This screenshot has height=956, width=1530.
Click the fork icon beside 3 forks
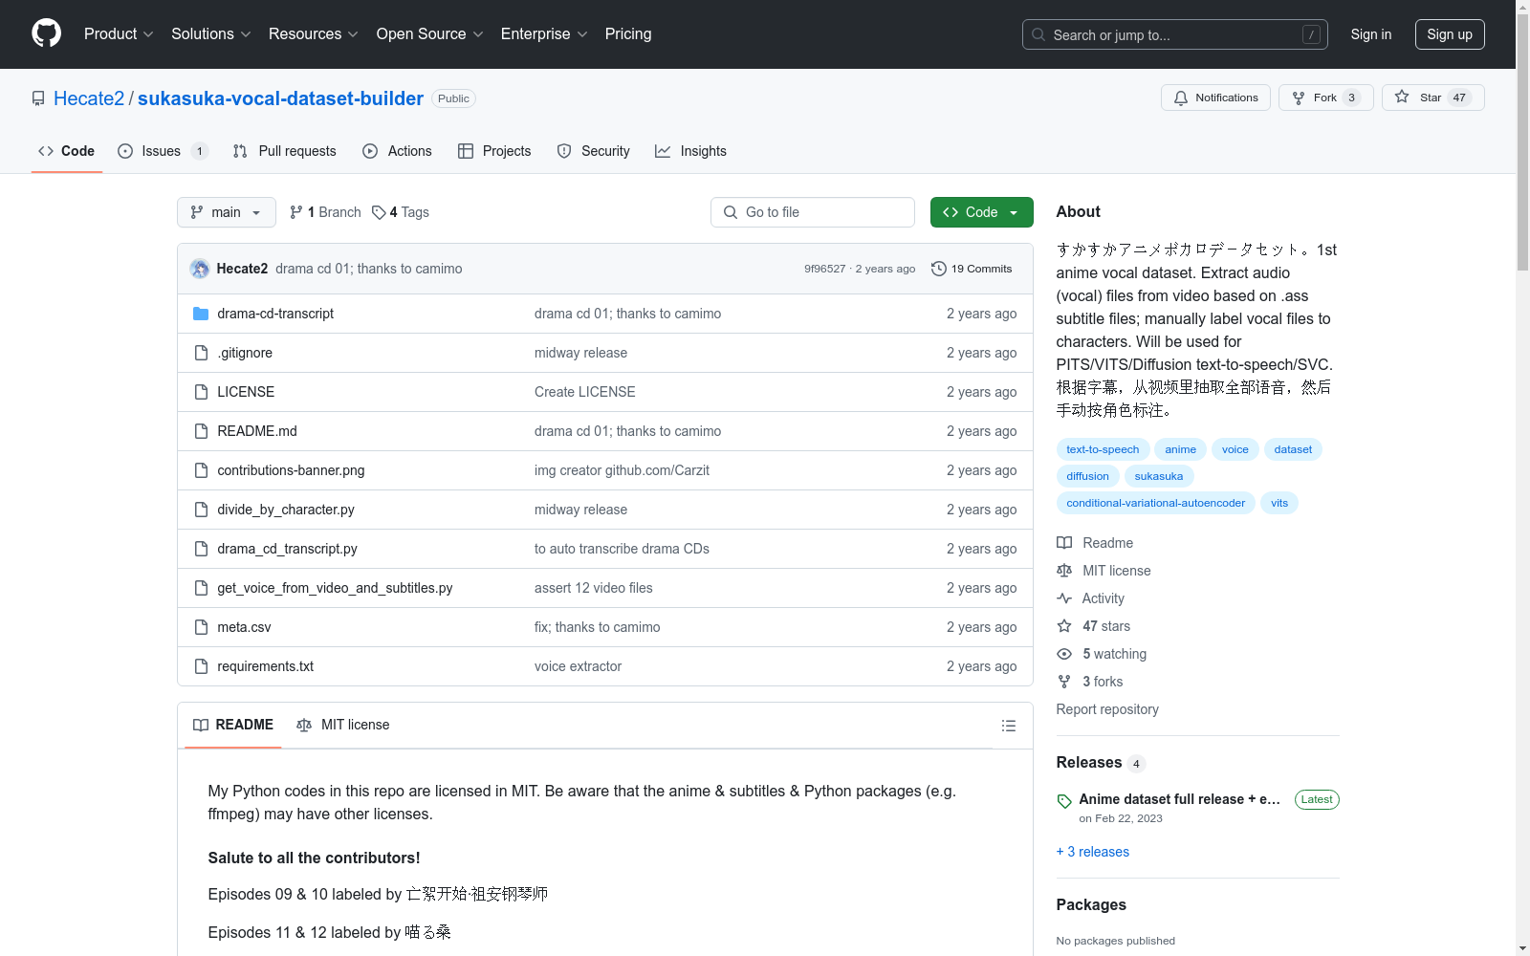[1064, 682]
